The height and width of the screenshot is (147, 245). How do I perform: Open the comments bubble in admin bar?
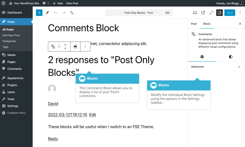tap(46, 3)
